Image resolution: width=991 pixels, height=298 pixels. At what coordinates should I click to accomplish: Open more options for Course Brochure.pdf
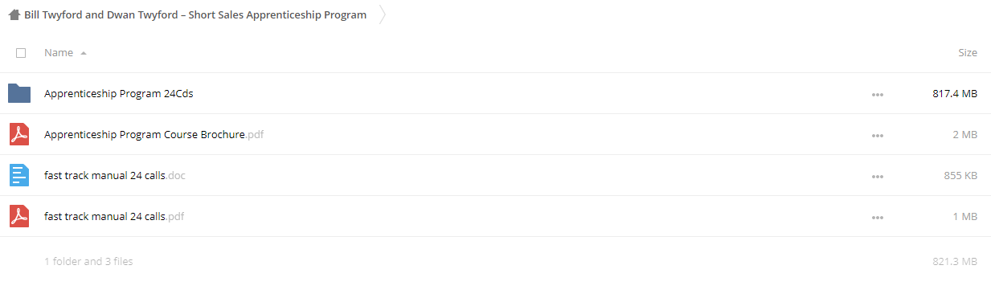click(877, 135)
